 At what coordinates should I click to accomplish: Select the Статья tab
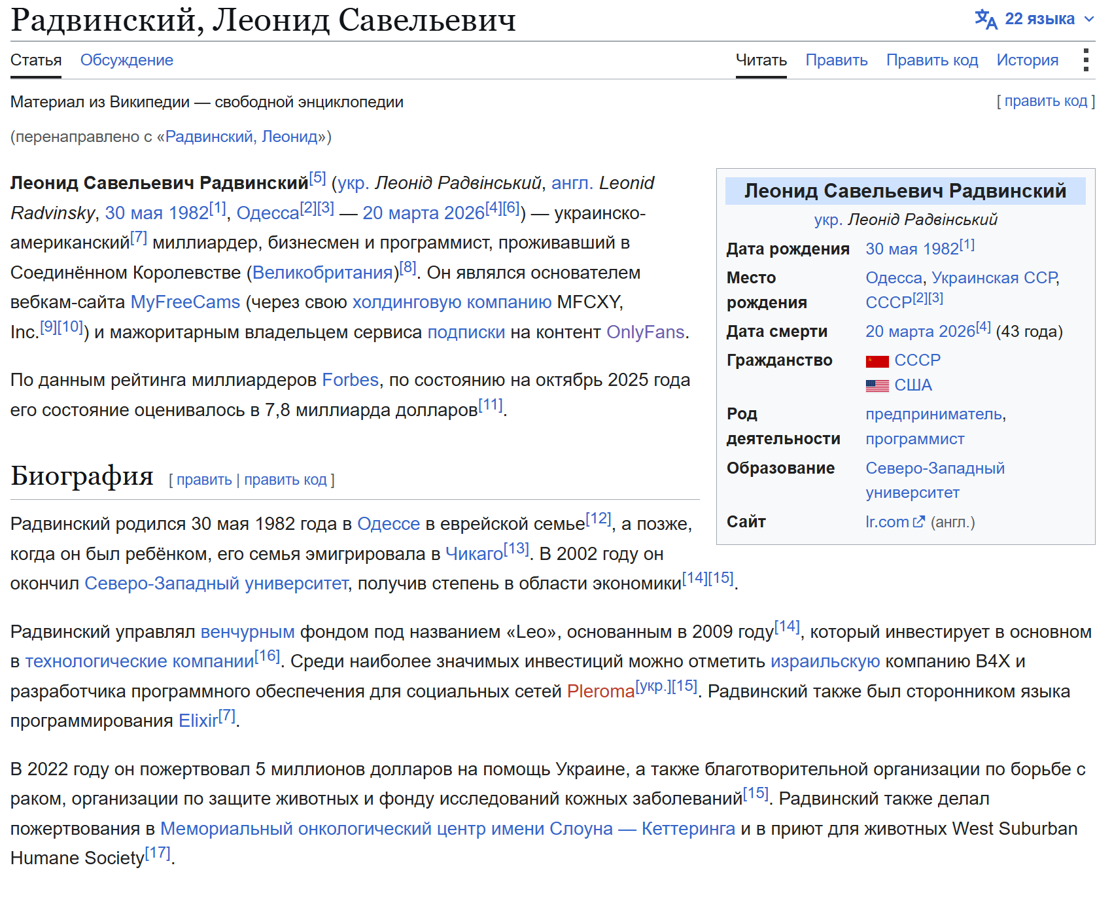[x=36, y=60]
